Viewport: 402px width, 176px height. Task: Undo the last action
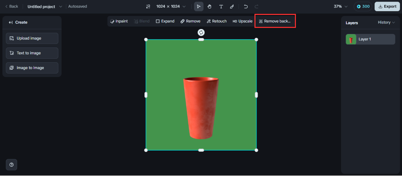(246, 7)
